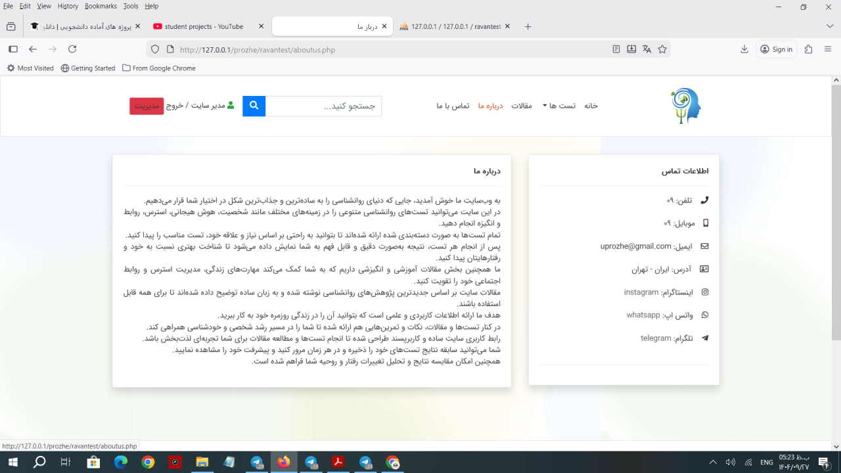The image size is (841, 473).
Task: Open Google Chrome from the taskbar
Action: coord(148,462)
